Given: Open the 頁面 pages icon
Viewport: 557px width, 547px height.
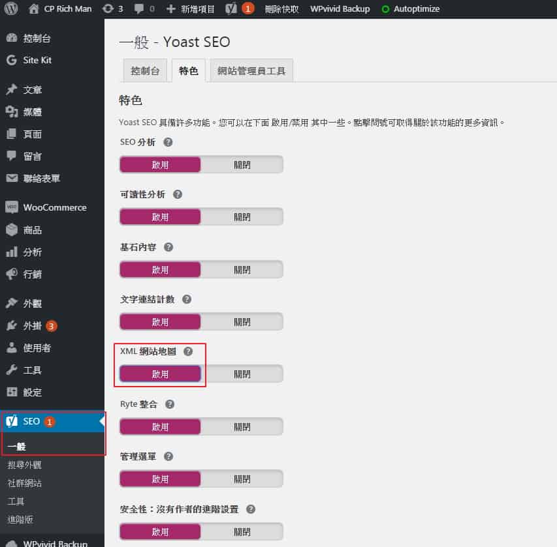Looking at the screenshot, I should pyautogui.click(x=12, y=134).
